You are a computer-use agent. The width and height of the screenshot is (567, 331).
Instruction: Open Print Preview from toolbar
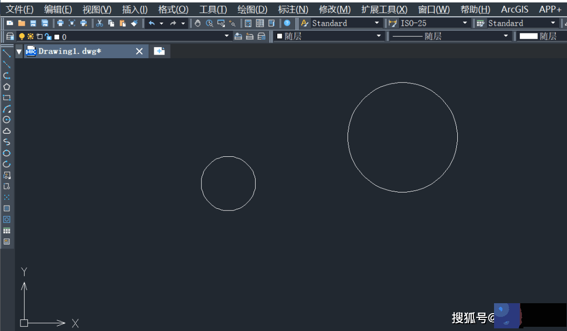coord(72,23)
